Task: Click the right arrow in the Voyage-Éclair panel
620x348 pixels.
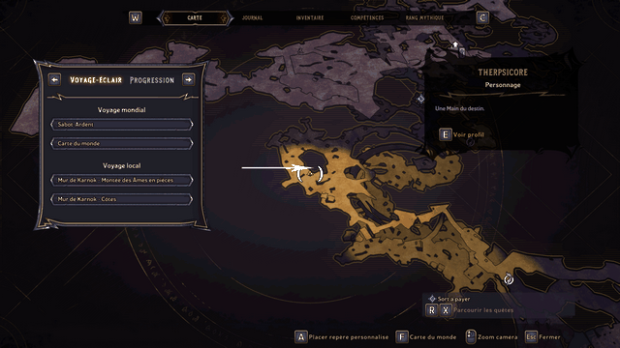Action: (189, 79)
